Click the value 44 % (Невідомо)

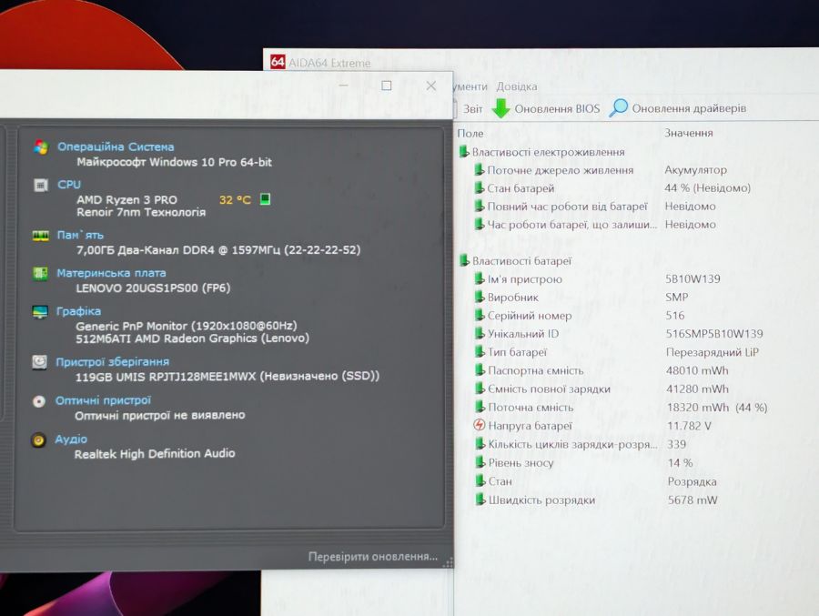coord(707,187)
